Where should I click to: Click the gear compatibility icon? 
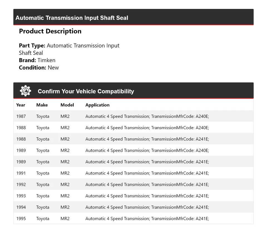tap(25, 91)
